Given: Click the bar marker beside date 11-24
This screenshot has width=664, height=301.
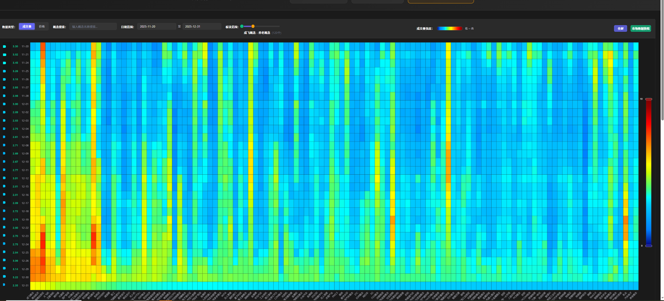Looking at the screenshot, I should pyautogui.click(x=4, y=63).
